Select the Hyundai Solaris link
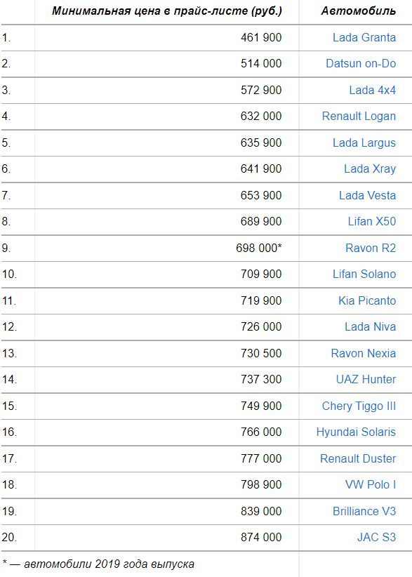The width and height of the screenshot is (412, 577). (356, 432)
